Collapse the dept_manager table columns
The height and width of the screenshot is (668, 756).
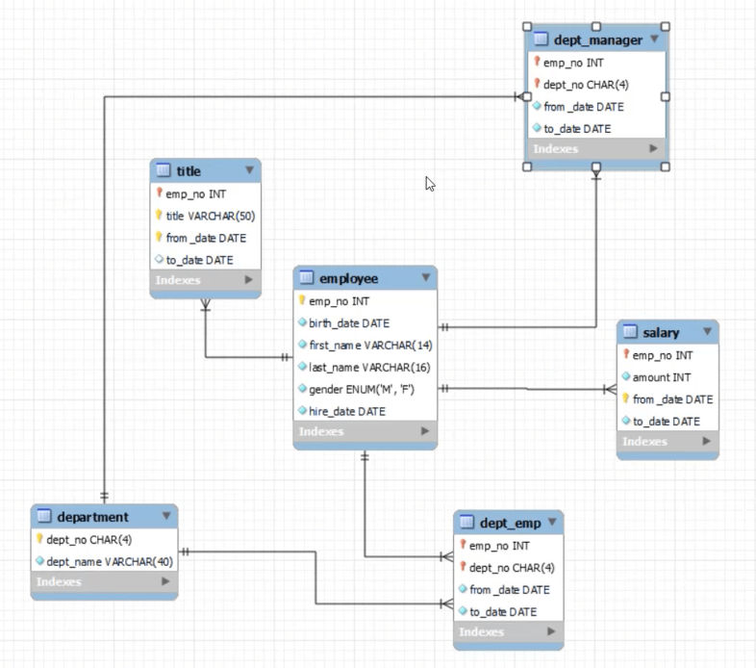point(654,39)
